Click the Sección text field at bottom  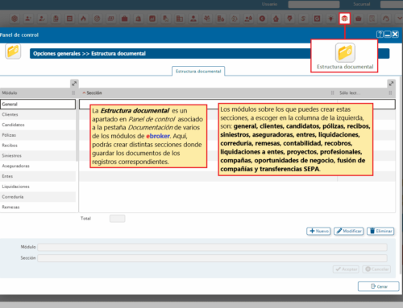212,258
